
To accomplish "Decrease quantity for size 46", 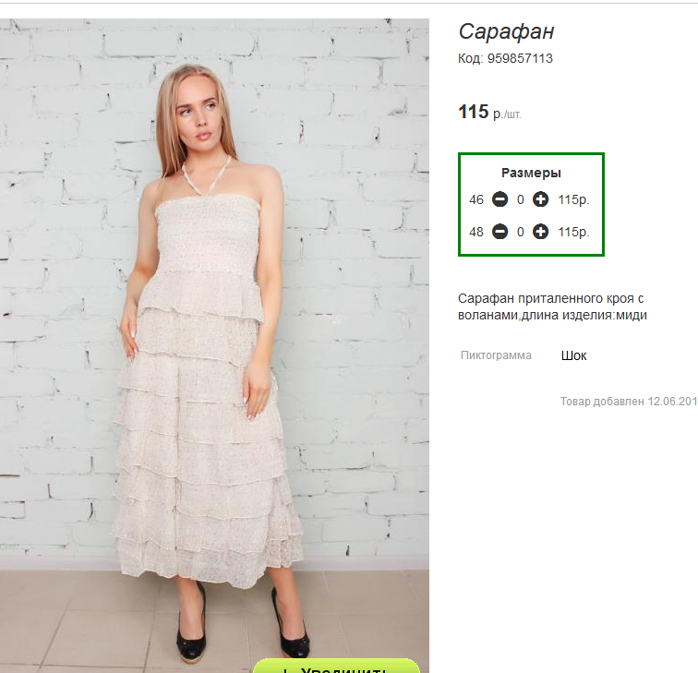I will (x=499, y=199).
